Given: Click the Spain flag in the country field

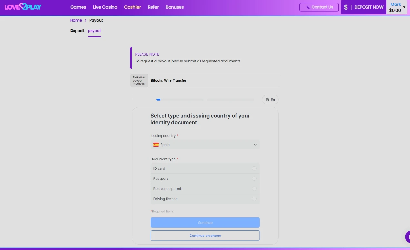Looking at the screenshot, I should pyautogui.click(x=156, y=145).
